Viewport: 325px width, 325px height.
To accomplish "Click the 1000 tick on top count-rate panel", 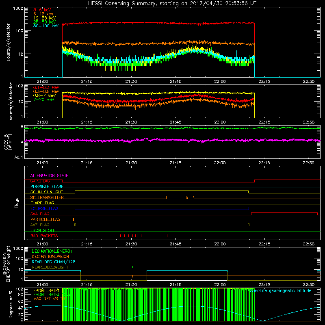I will click(x=18, y=9).
